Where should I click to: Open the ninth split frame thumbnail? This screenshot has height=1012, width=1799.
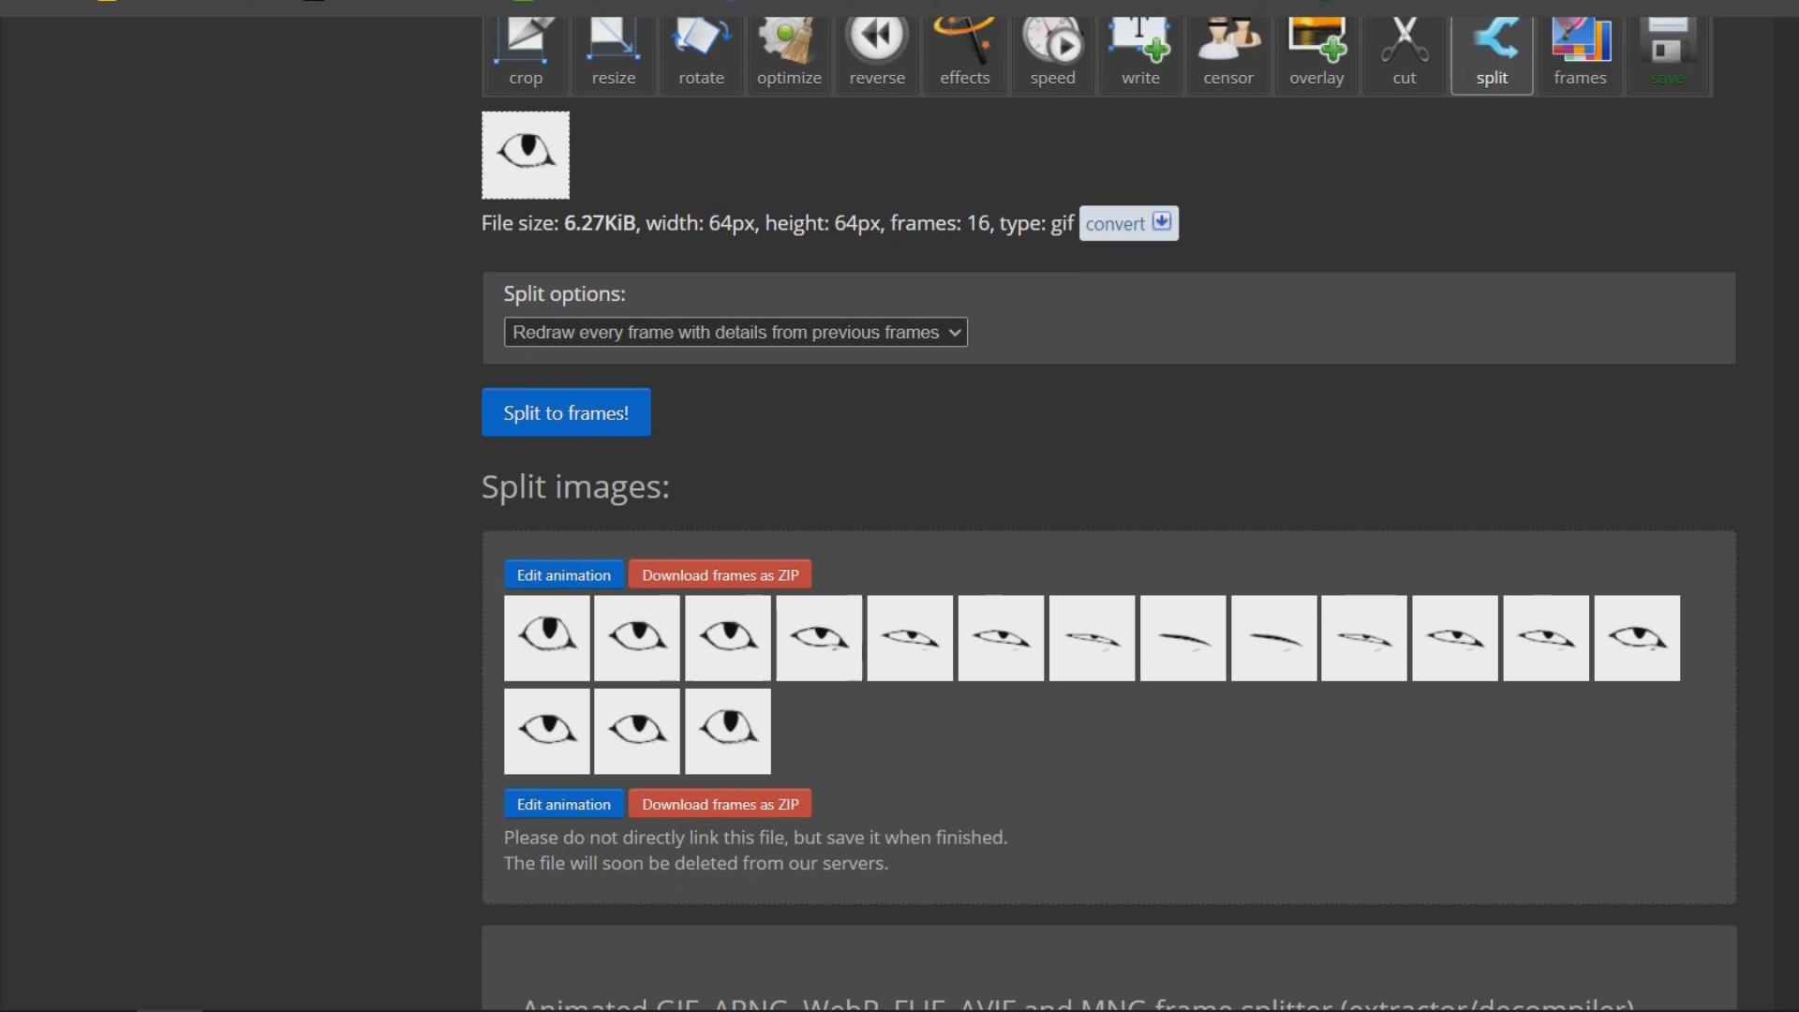pyautogui.click(x=1274, y=638)
